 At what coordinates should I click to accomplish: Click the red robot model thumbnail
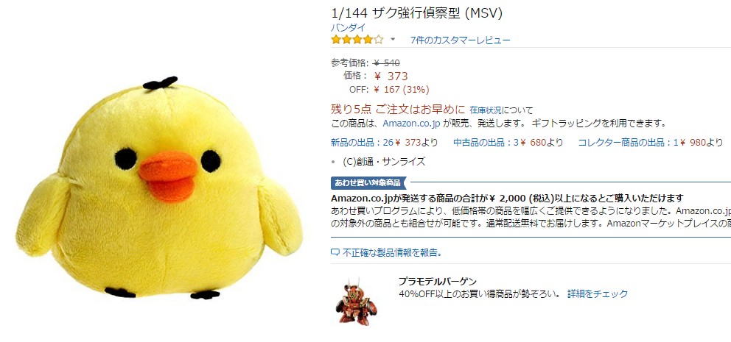click(357, 301)
